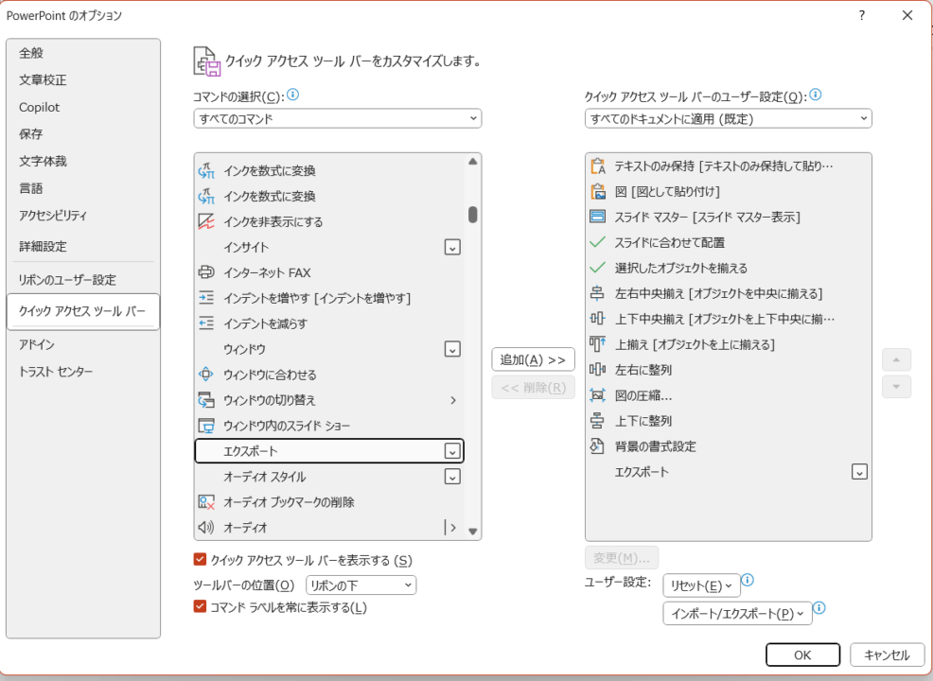Open the インポート/エクスポート dropdown button
This screenshot has width=933, height=681.
(738, 613)
